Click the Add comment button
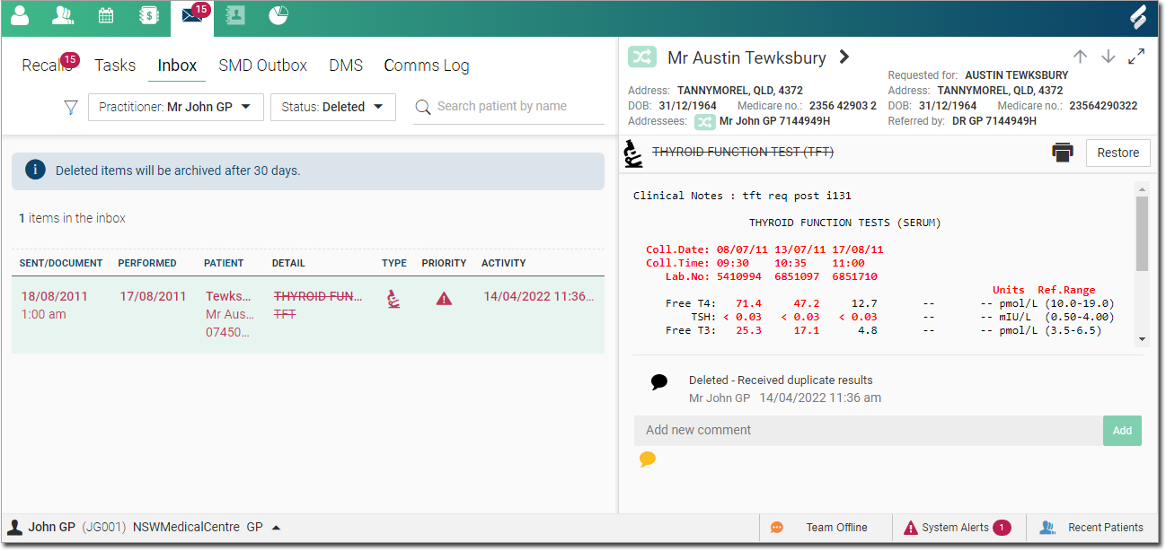This screenshot has height=551, width=1166. [x=1122, y=431]
